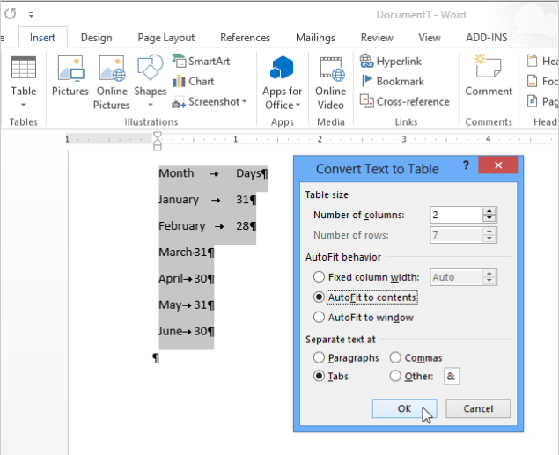This screenshot has height=455, width=559.
Task: Open the Pictures insert icon
Action: pyautogui.click(x=70, y=70)
